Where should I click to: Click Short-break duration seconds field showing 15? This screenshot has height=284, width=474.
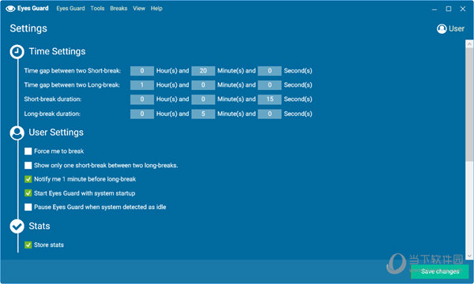point(269,99)
